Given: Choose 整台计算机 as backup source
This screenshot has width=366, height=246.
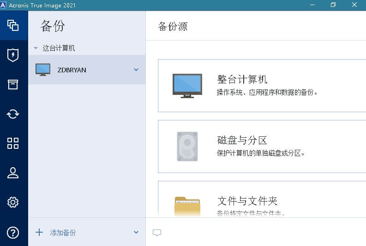Looking at the screenshot, I should [x=262, y=86].
